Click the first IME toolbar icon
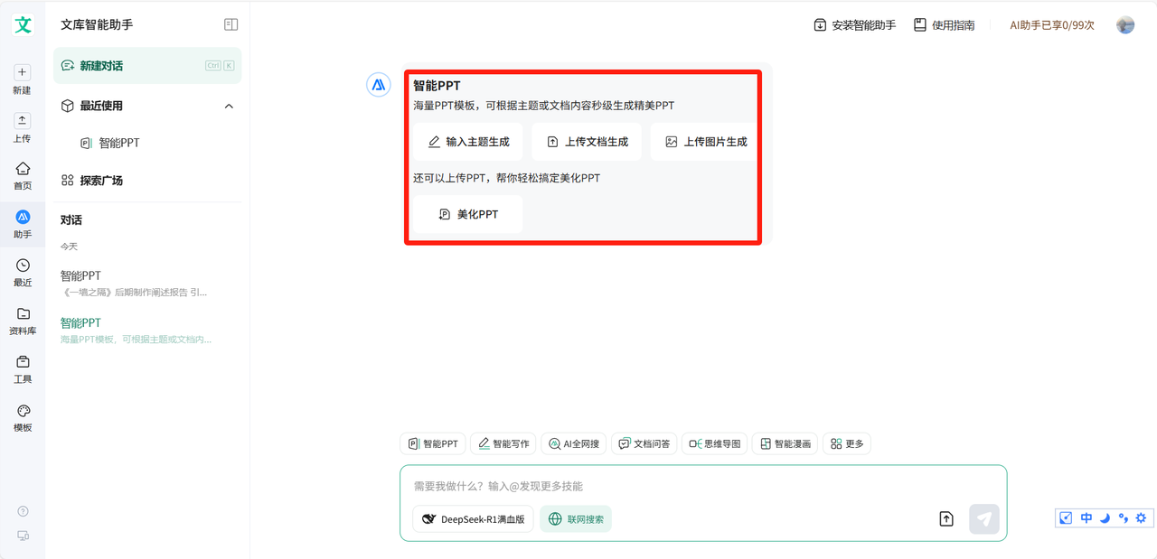1157x559 pixels. pyautogui.click(x=1067, y=517)
